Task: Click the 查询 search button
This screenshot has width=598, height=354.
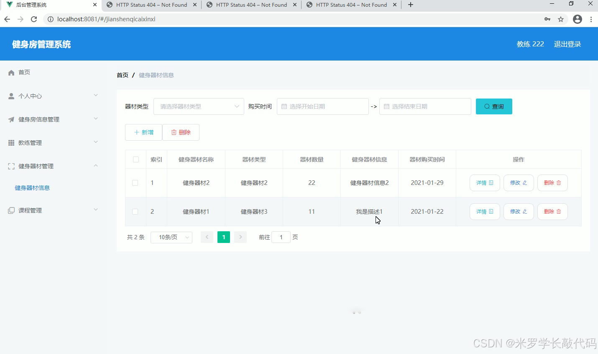Action: coord(494,106)
